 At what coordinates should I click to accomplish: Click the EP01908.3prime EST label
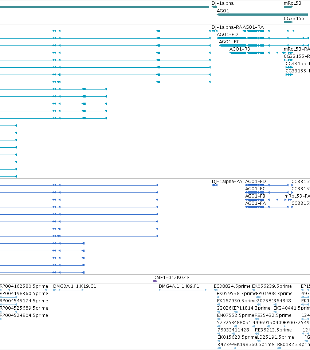pyautogui.click(x=274, y=293)
